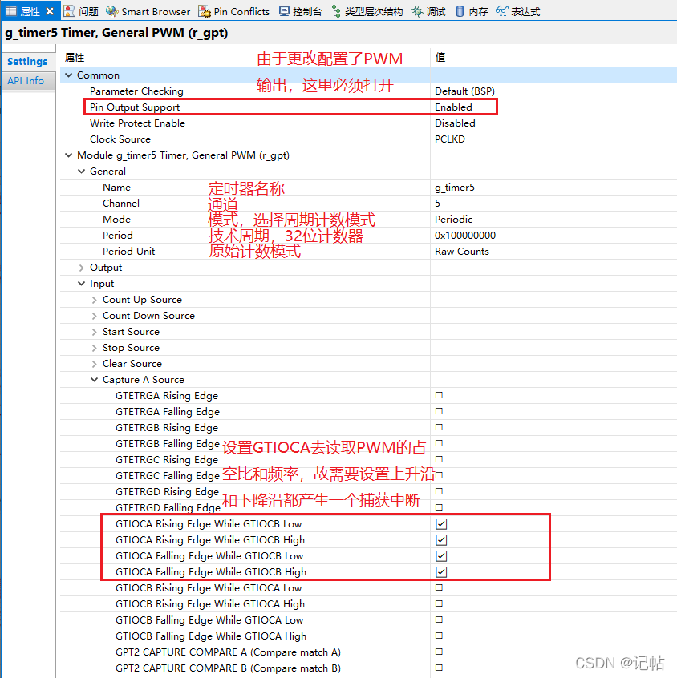Screen dimensions: 677x678
Task: Click the 属性 column header
Action: (x=75, y=58)
